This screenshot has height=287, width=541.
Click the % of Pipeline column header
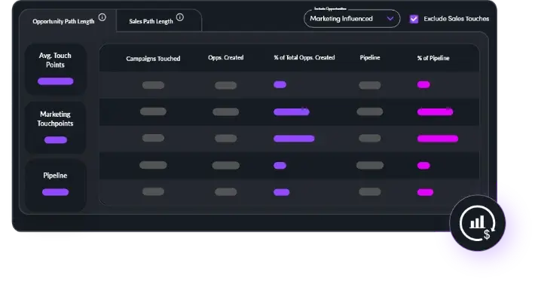click(x=433, y=58)
